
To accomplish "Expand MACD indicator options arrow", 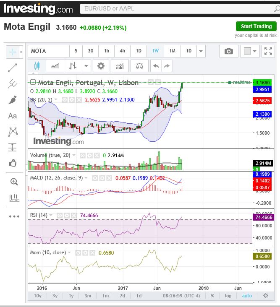I will tap(86, 178).
